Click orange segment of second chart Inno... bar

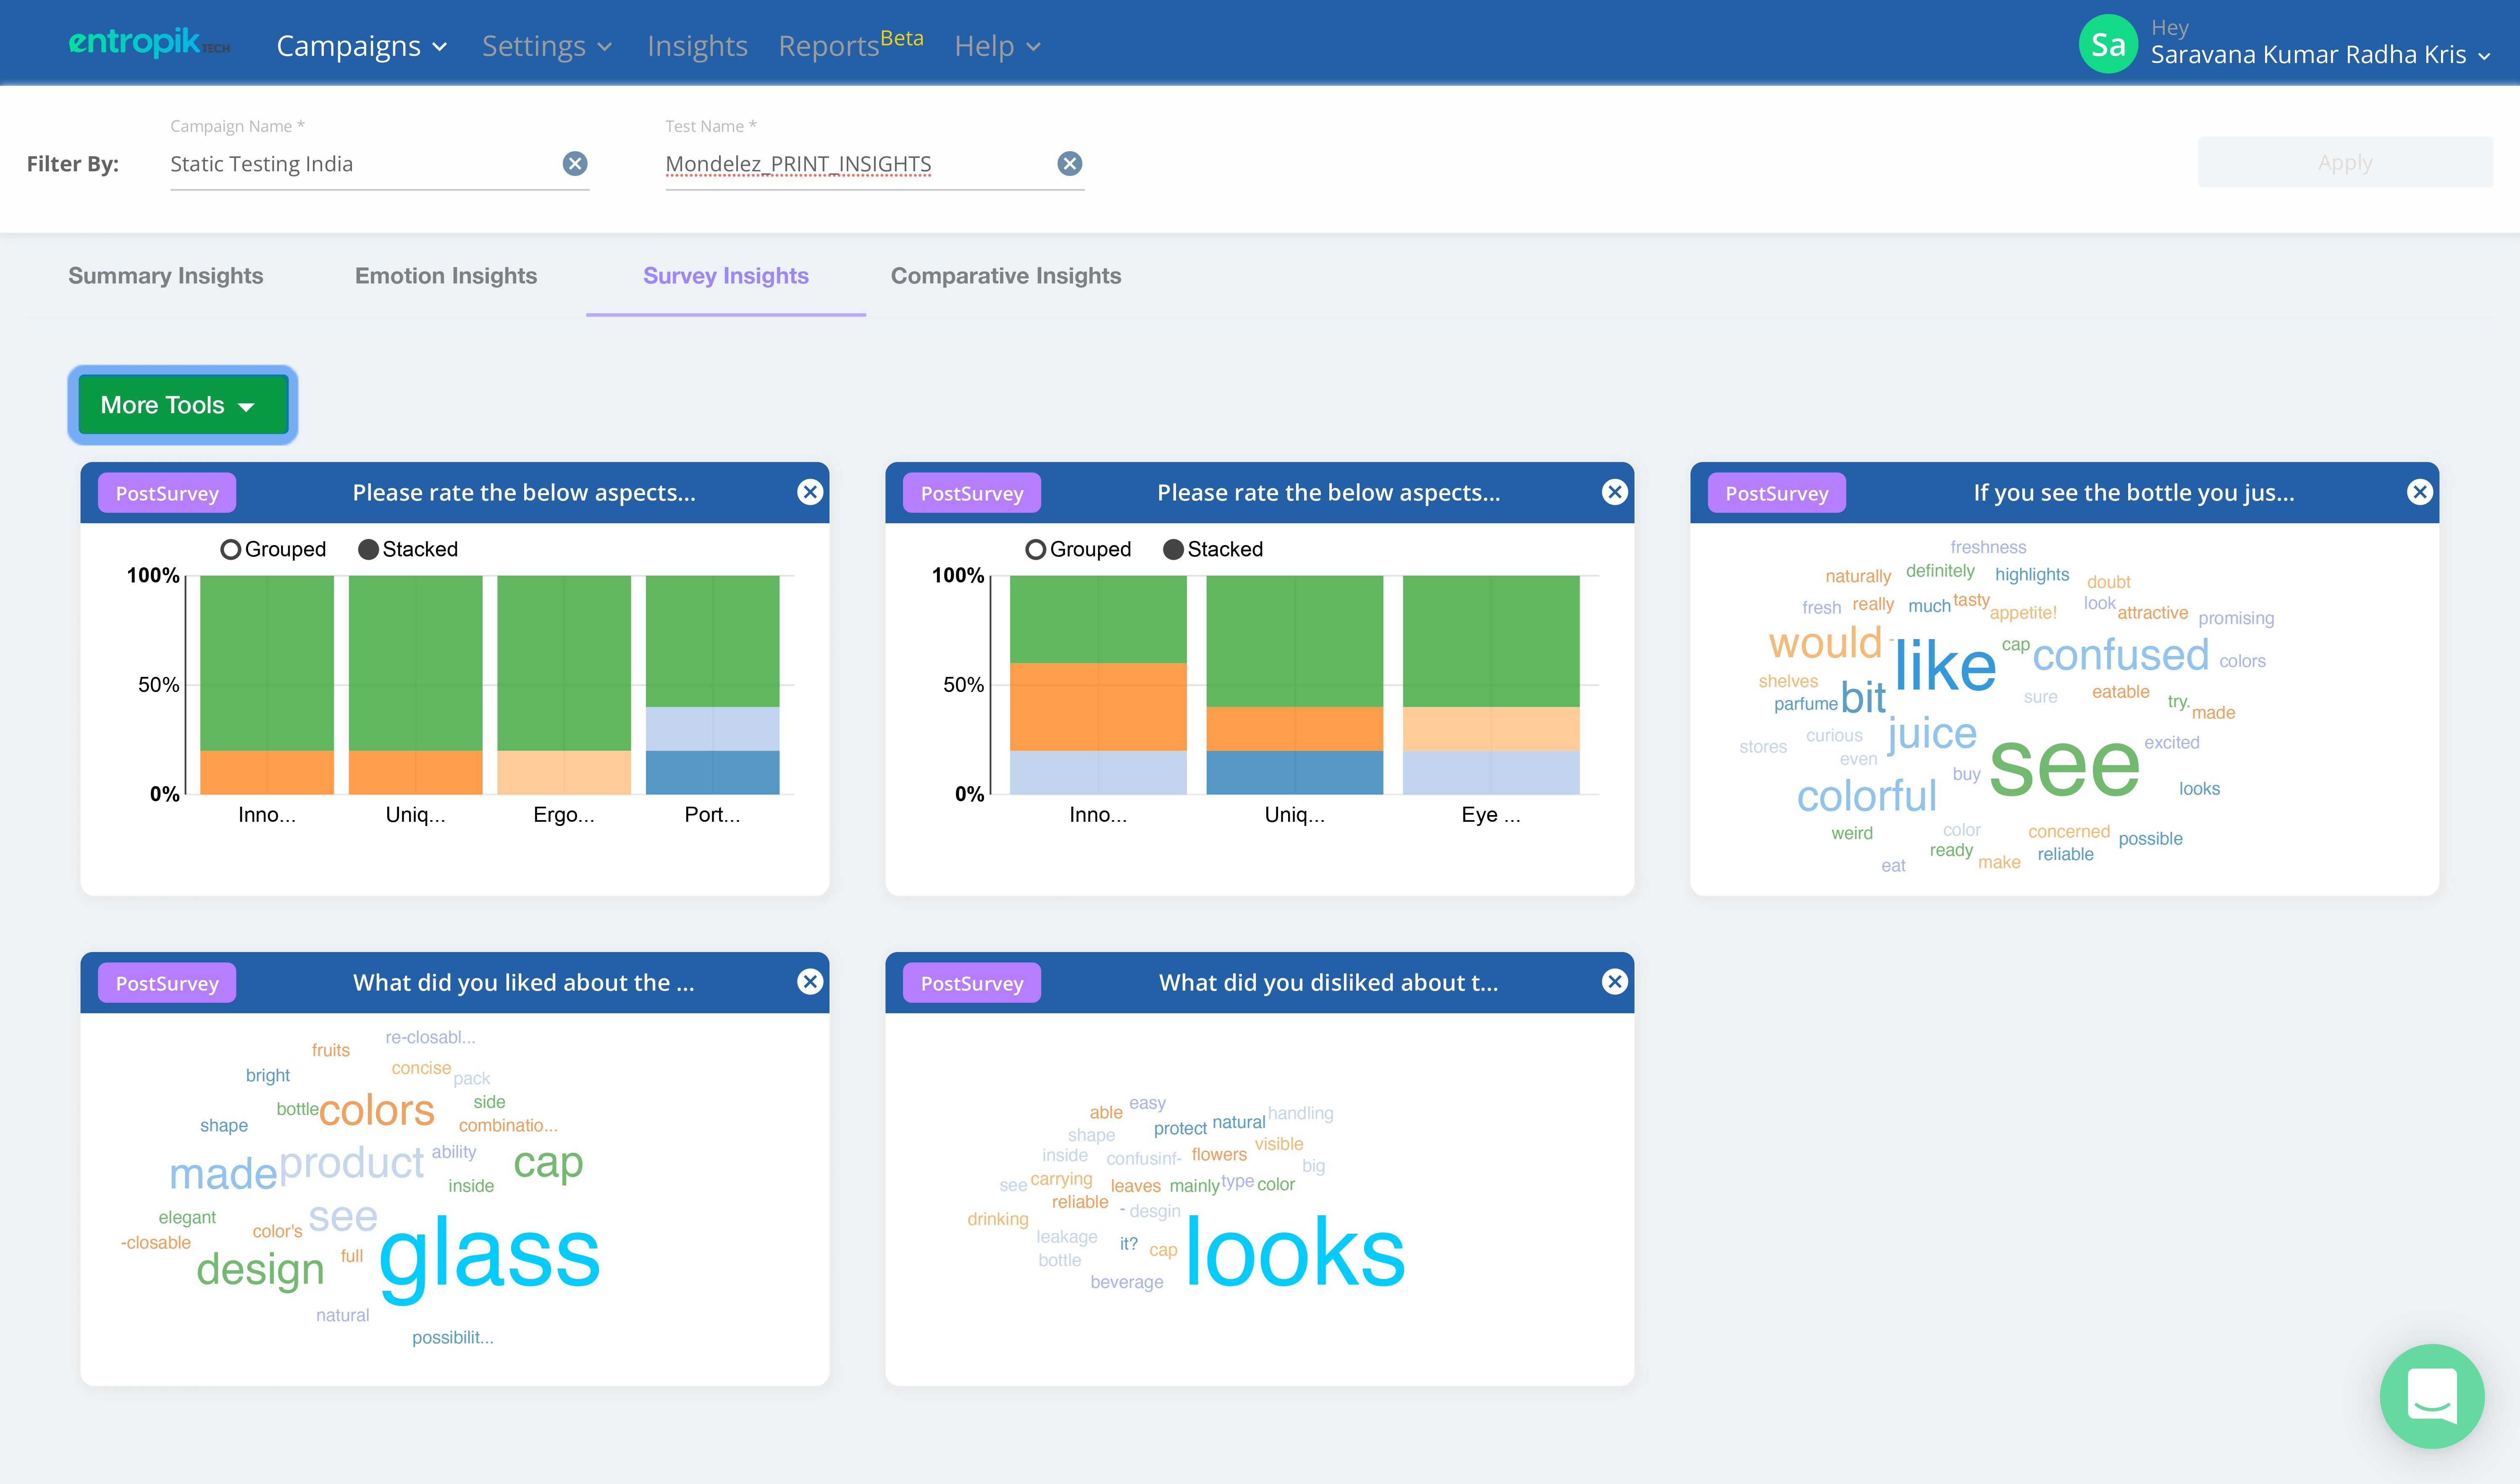[1098, 707]
